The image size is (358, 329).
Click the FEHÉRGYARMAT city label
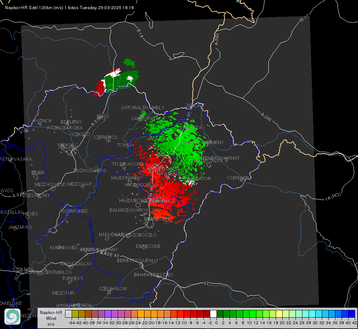click(221, 158)
